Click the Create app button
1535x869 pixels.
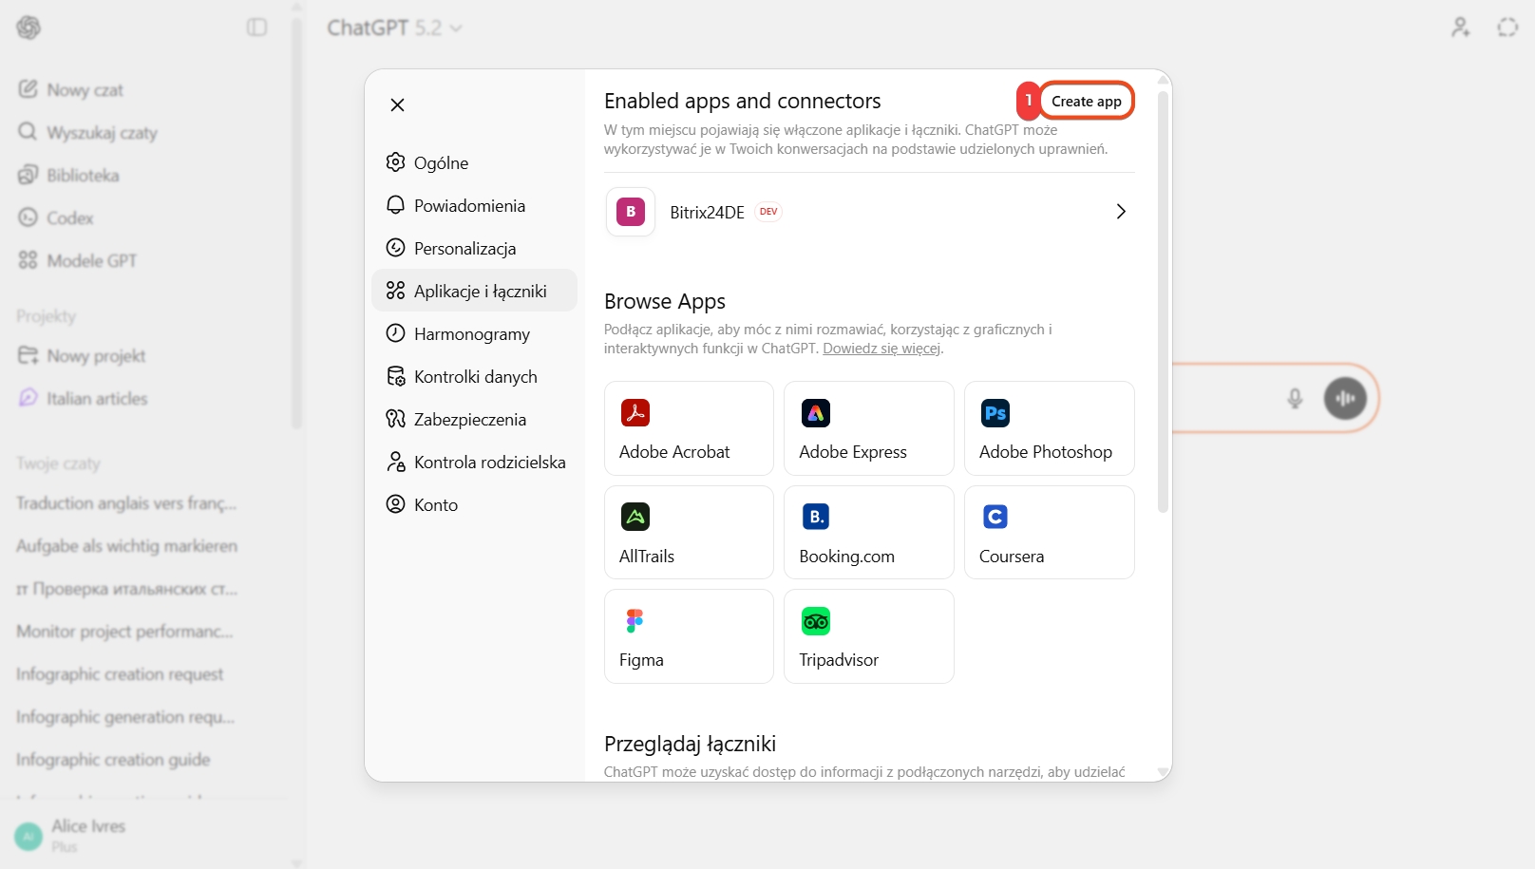click(1086, 102)
